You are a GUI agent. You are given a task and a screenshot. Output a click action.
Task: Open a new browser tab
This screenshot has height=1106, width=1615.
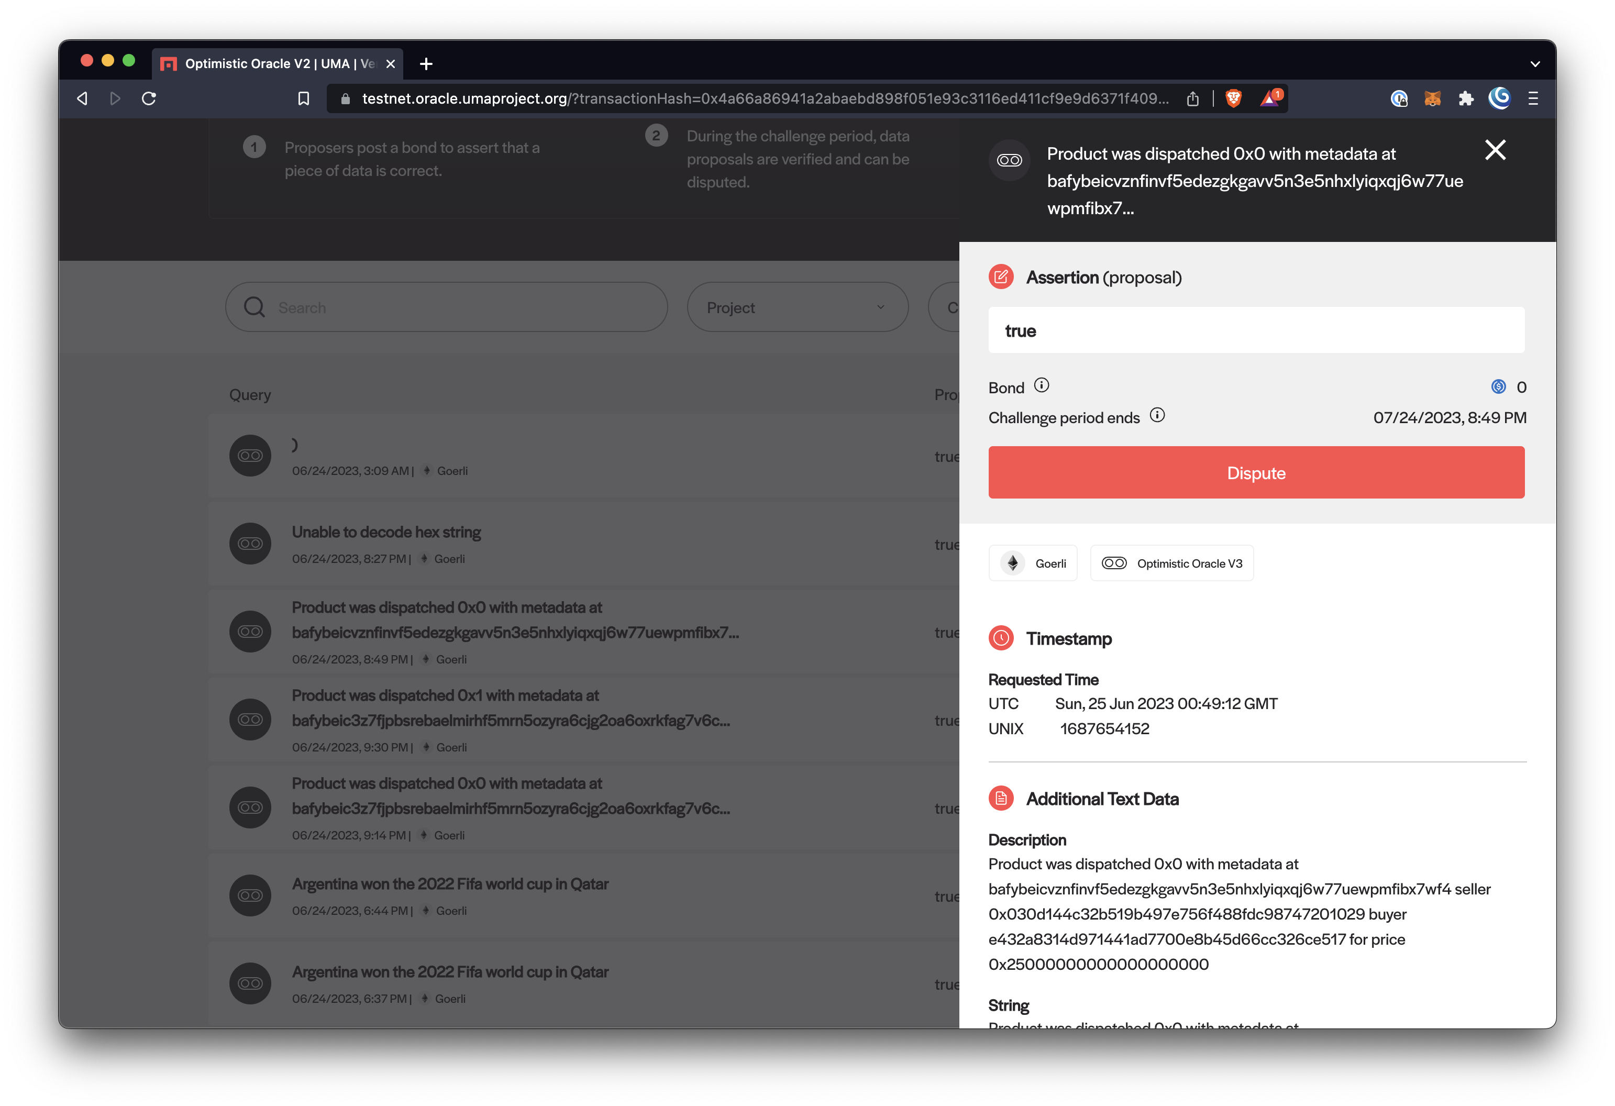(427, 64)
